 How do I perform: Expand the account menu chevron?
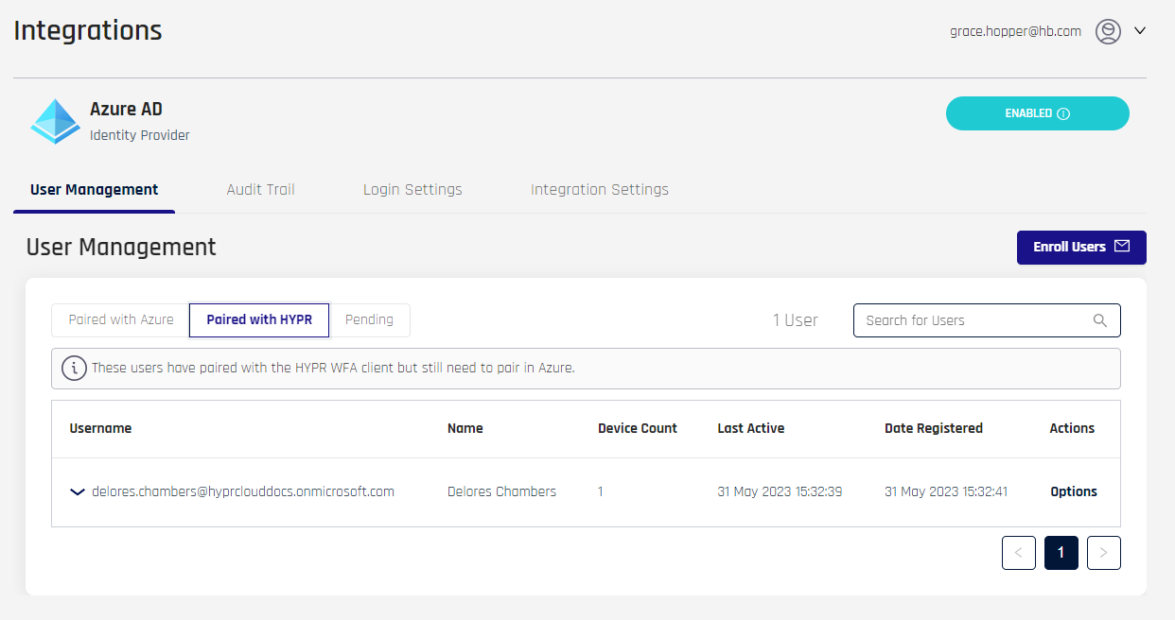tap(1140, 30)
